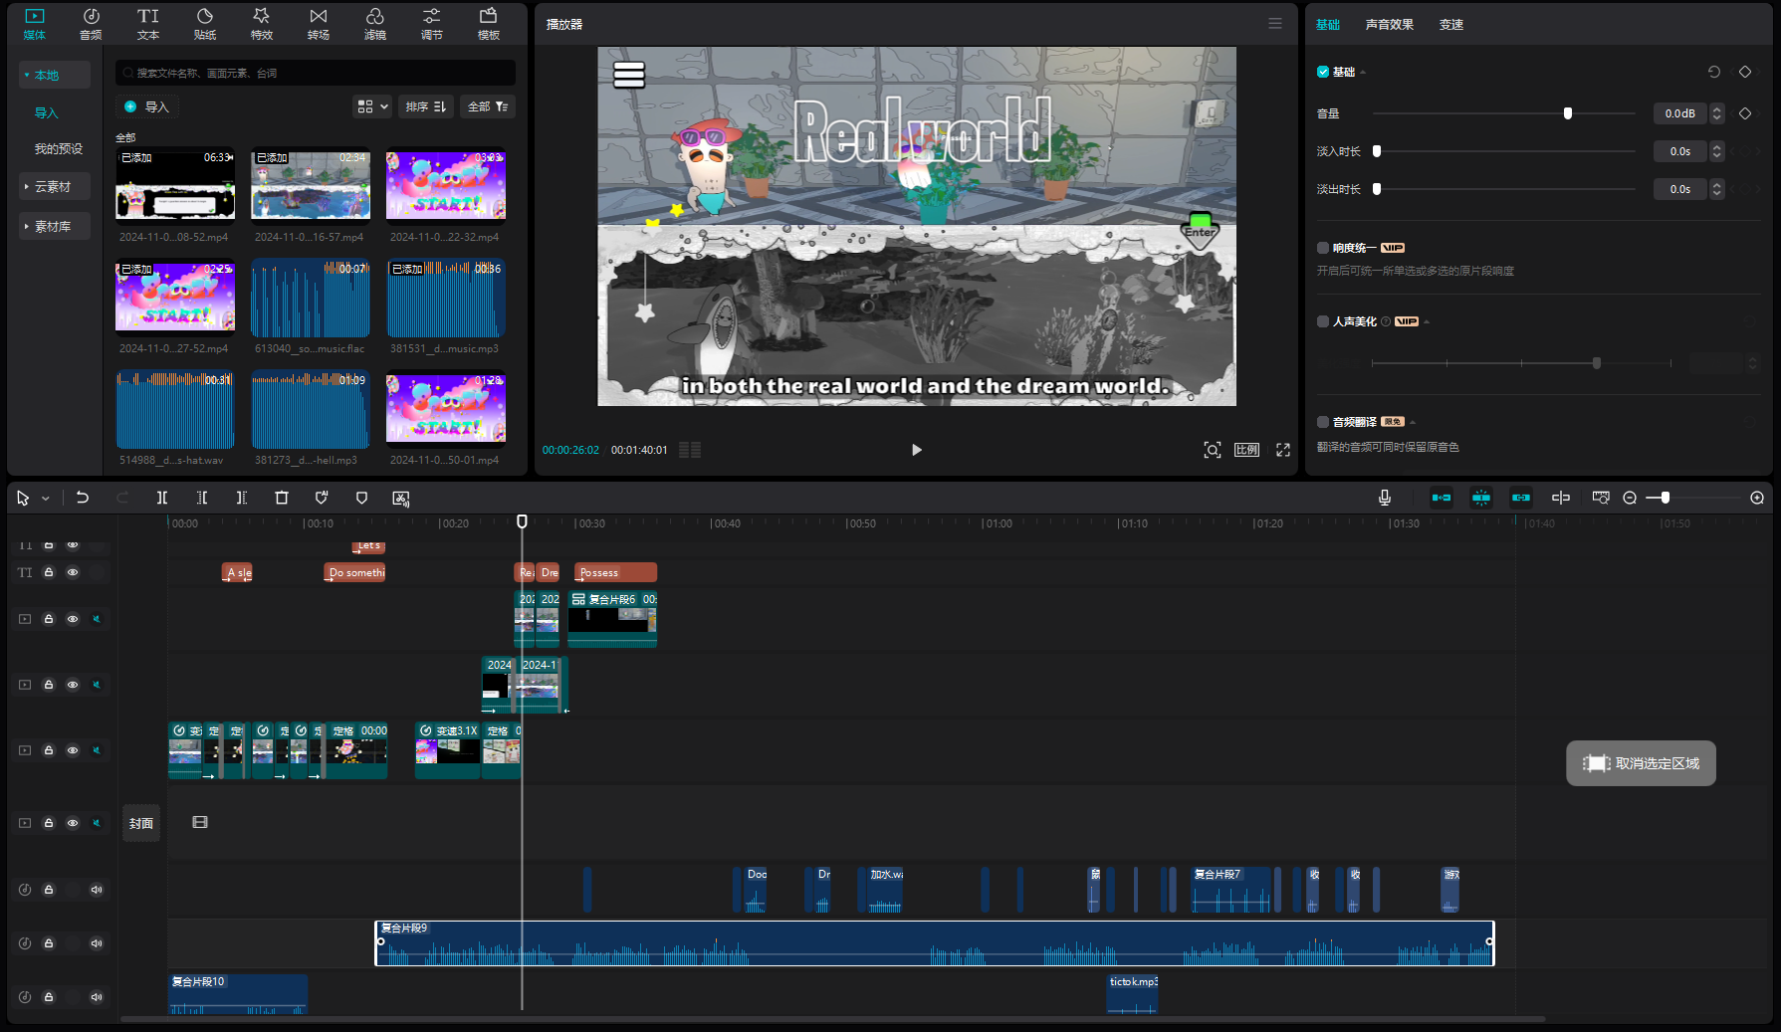
Task: Adjust the 音量 volume slider
Action: (1568, 113)
